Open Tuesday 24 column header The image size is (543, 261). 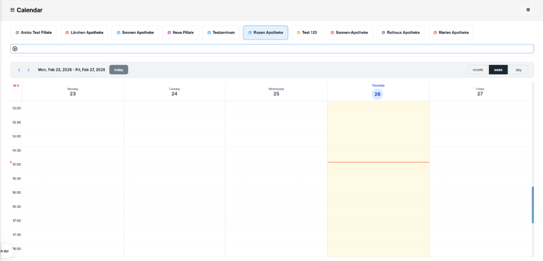pyautogui.click(x=174, y=92)
